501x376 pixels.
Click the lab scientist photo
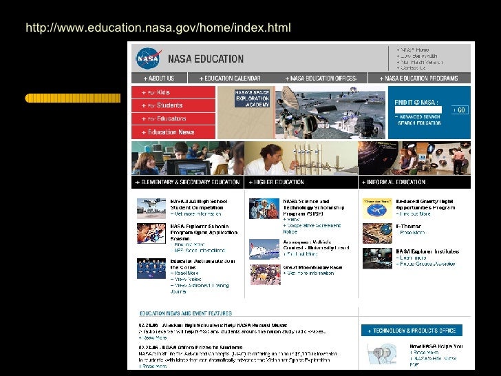pyautogui.click(x=301, y=158)
